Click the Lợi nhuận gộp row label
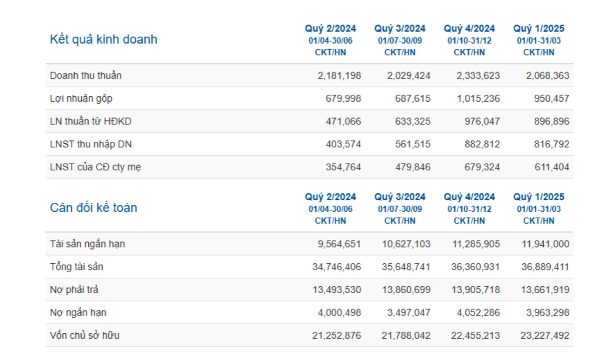 [x=81, y=99]
